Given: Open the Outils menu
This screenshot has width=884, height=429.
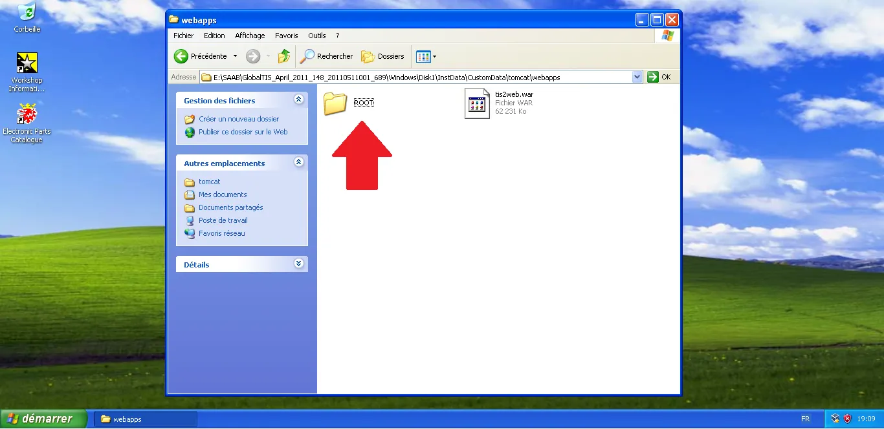Looking at the screenshot, I should click(x=316, y=36).
